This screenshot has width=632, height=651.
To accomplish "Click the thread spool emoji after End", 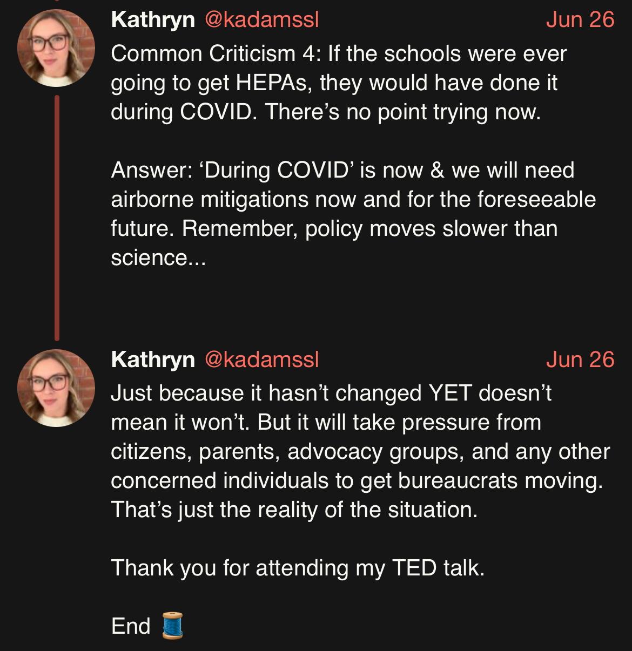I will coord(173,626).
